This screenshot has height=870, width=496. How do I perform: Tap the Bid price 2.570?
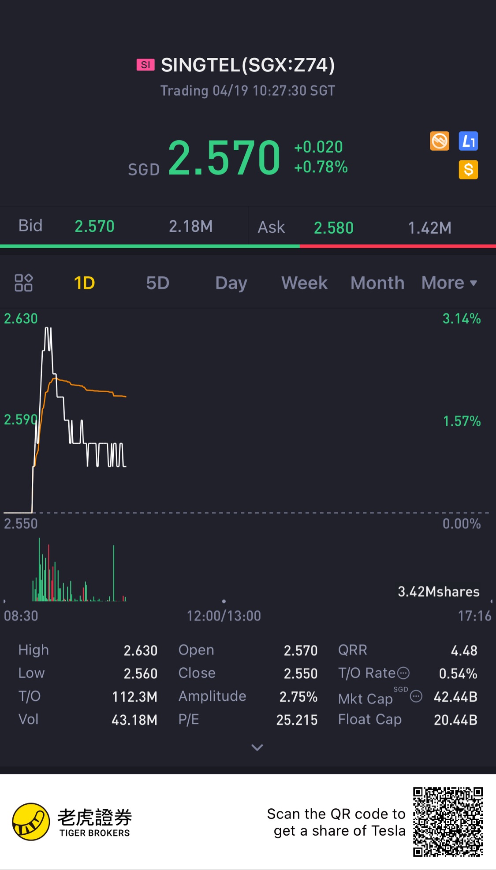coord(94,227)
